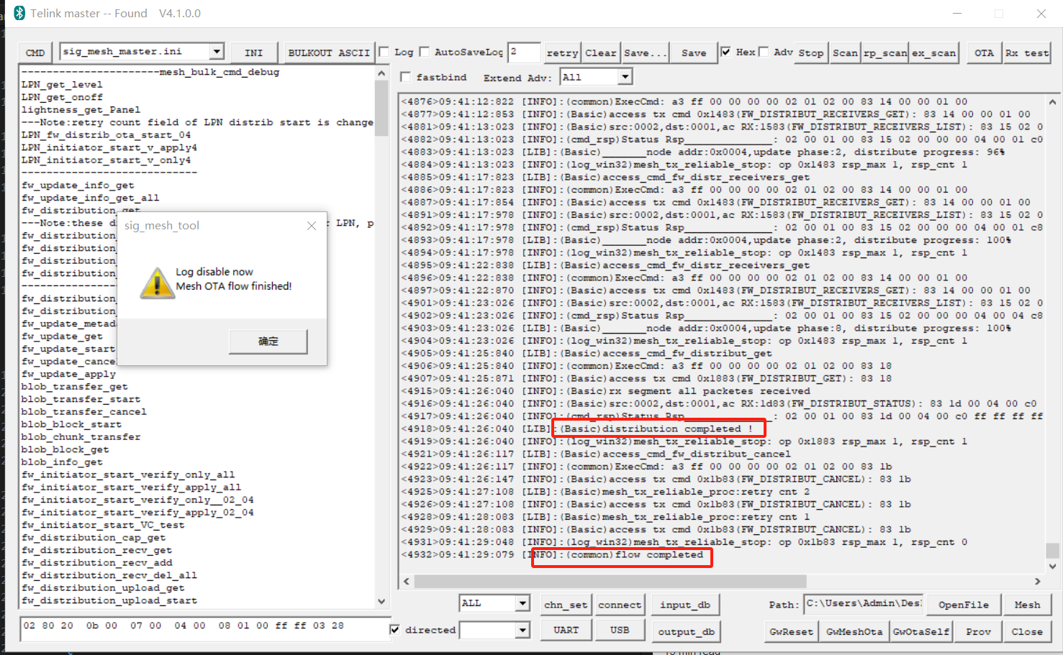Select fw_distribution_cap_get command
The width and height of the screenshot is (1063, 655).
click(x=94, y=537)
